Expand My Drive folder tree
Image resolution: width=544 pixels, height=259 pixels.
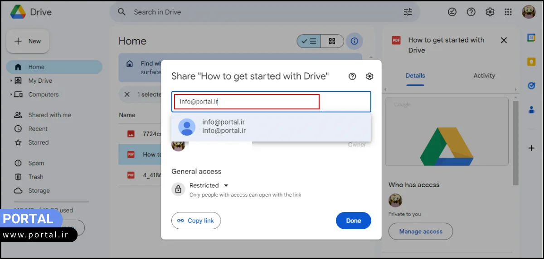tap(11, 81)
